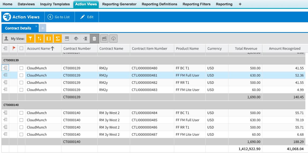Switch to the Reporting Generator tab
This screenshot has height=153, width=308.
point(119,4)
